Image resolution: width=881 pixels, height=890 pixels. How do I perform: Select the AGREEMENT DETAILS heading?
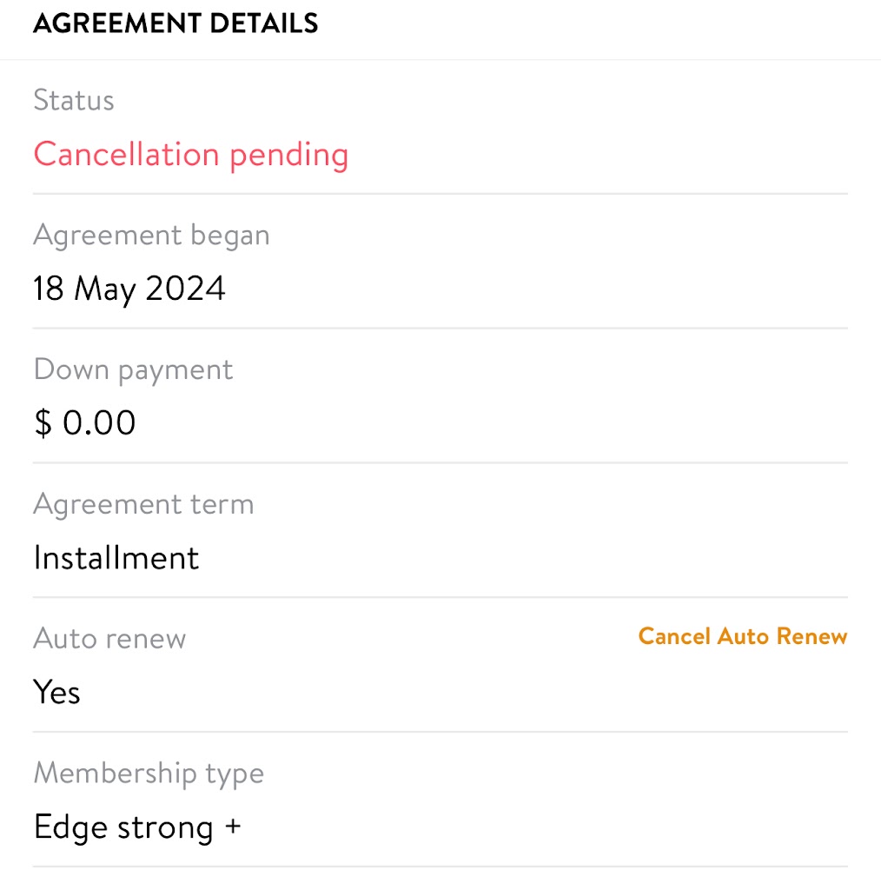coord(176,23)
